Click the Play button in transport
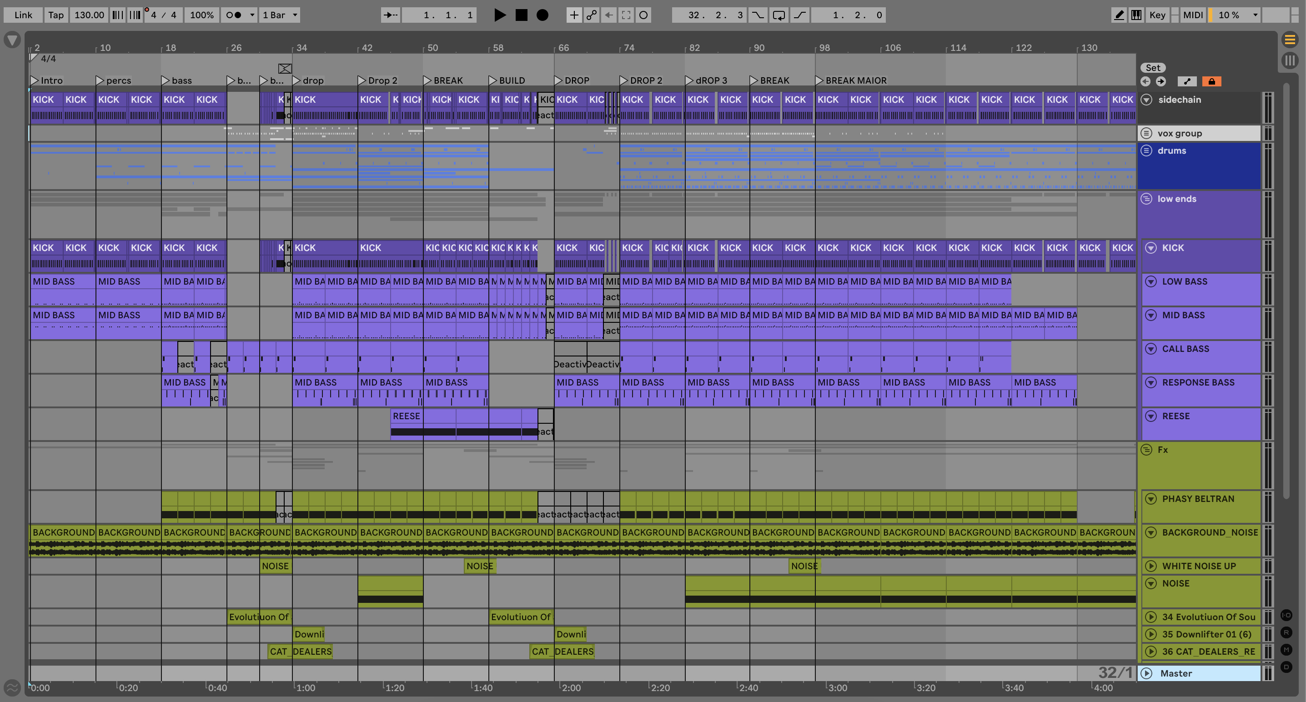This screenshot has width=1306, height=702. pyautogui.click(x=499, y=15)
